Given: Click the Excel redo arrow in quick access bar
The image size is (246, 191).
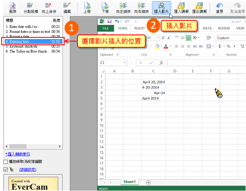Looking at the screenshot, I should [x=127, y=21].
